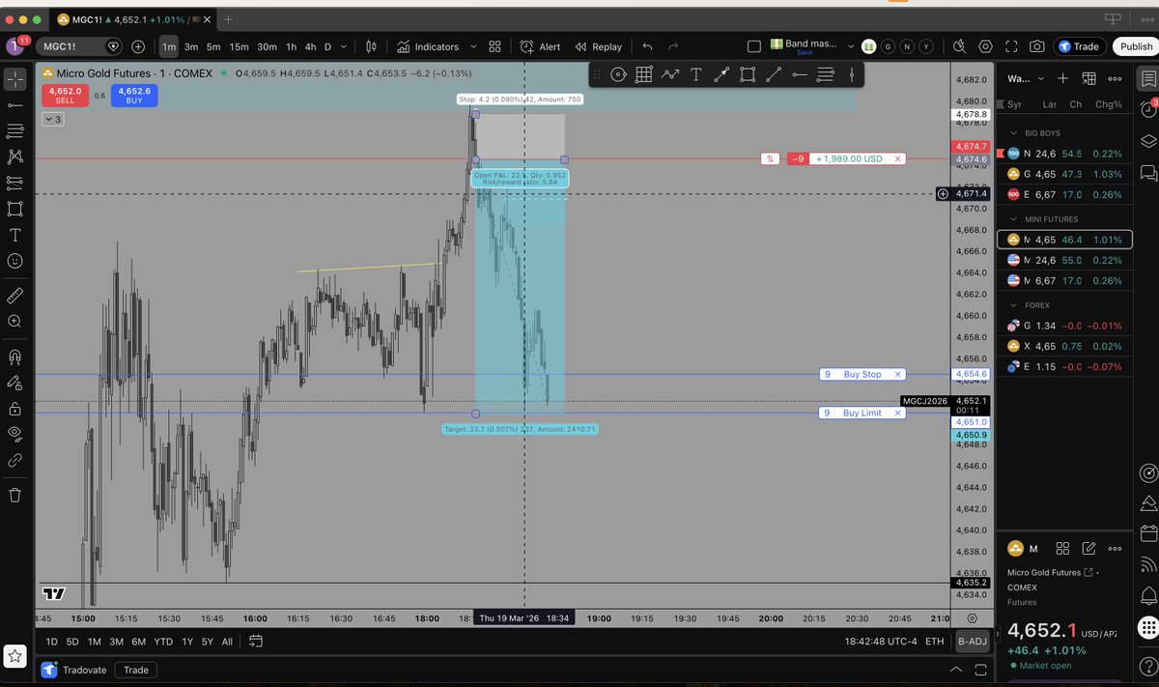Open the indicator templates grid icon
This screenshot has width=1159, height=687.
tap(495, 46)
